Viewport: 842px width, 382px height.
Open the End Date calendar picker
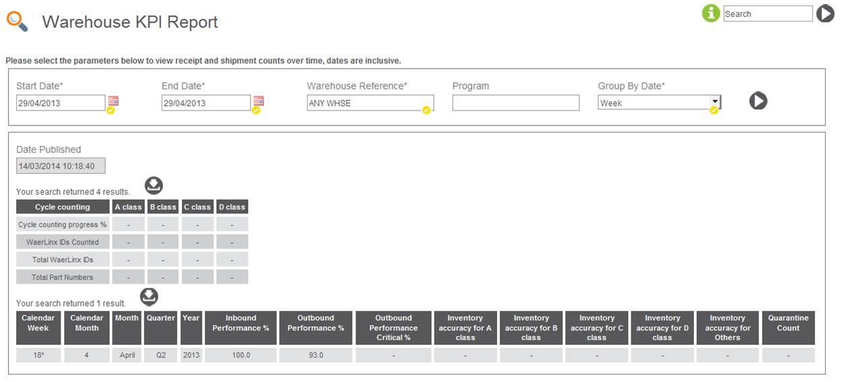[x=259, y=100]
